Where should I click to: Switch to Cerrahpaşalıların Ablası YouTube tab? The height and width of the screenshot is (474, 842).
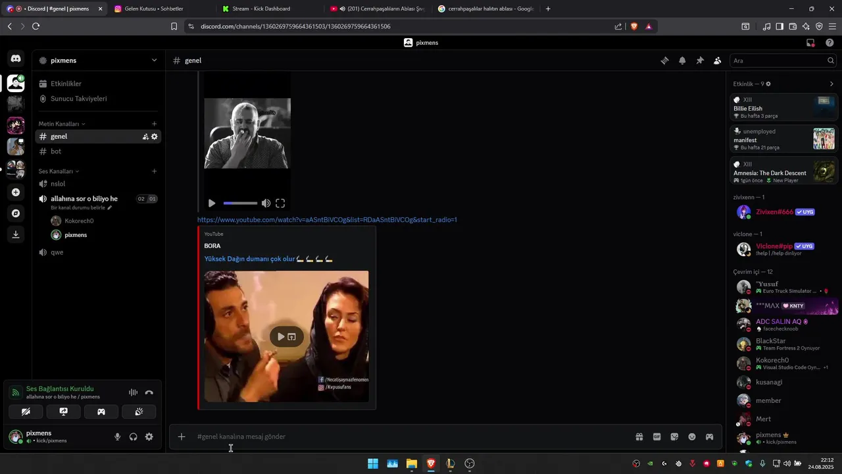coord(378,9)
